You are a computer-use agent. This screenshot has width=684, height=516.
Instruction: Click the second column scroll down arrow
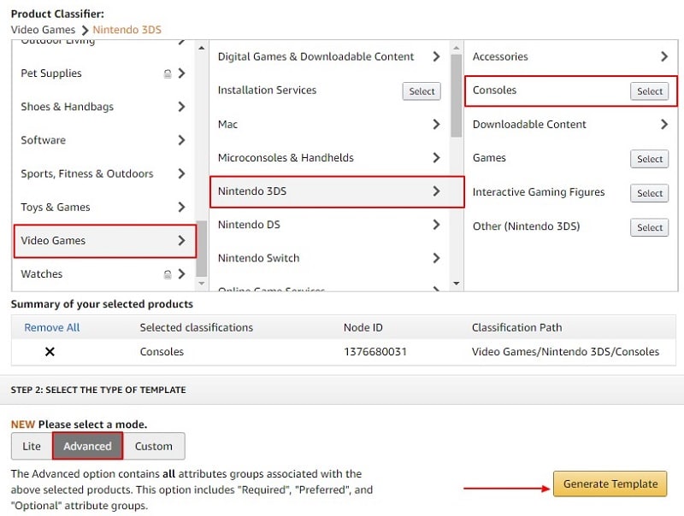coord(457,284)
